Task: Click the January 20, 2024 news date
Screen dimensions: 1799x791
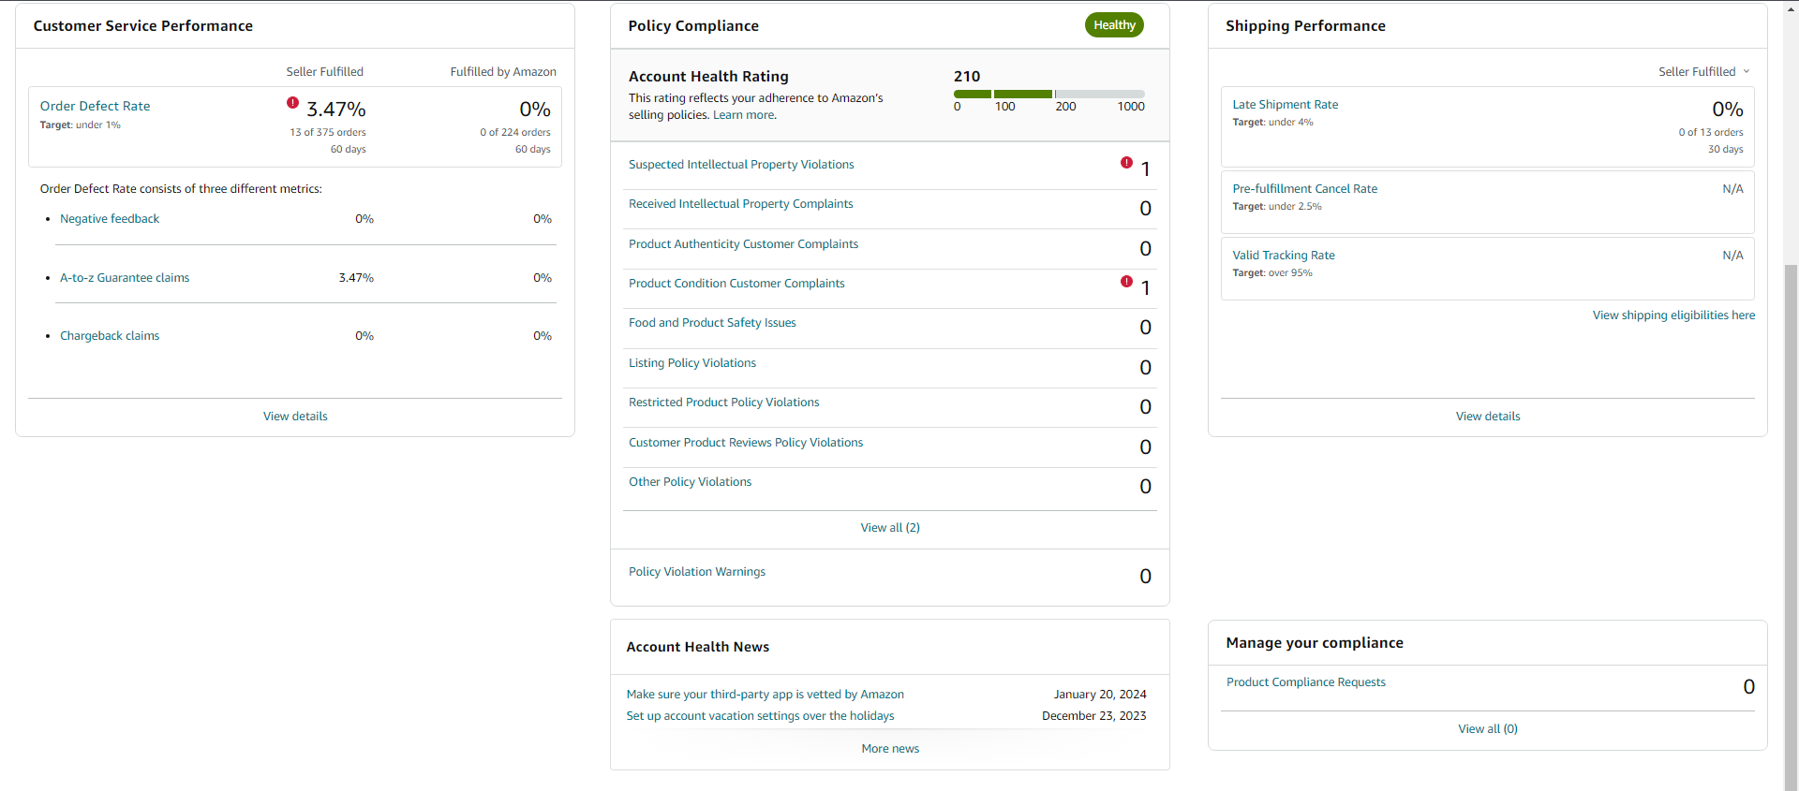Action: point(1100,695)
